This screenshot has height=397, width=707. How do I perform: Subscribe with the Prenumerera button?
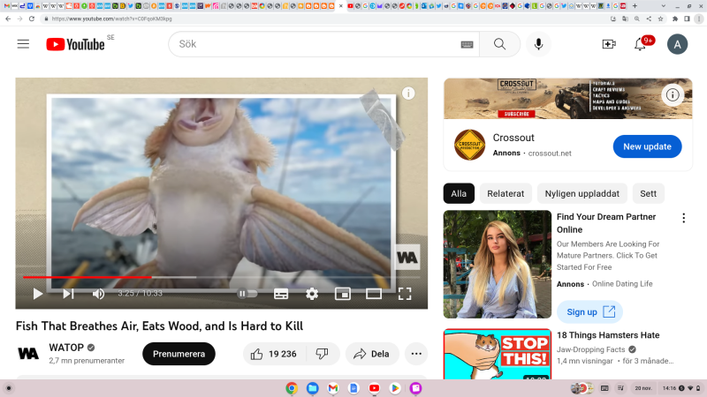pos(179,354)
